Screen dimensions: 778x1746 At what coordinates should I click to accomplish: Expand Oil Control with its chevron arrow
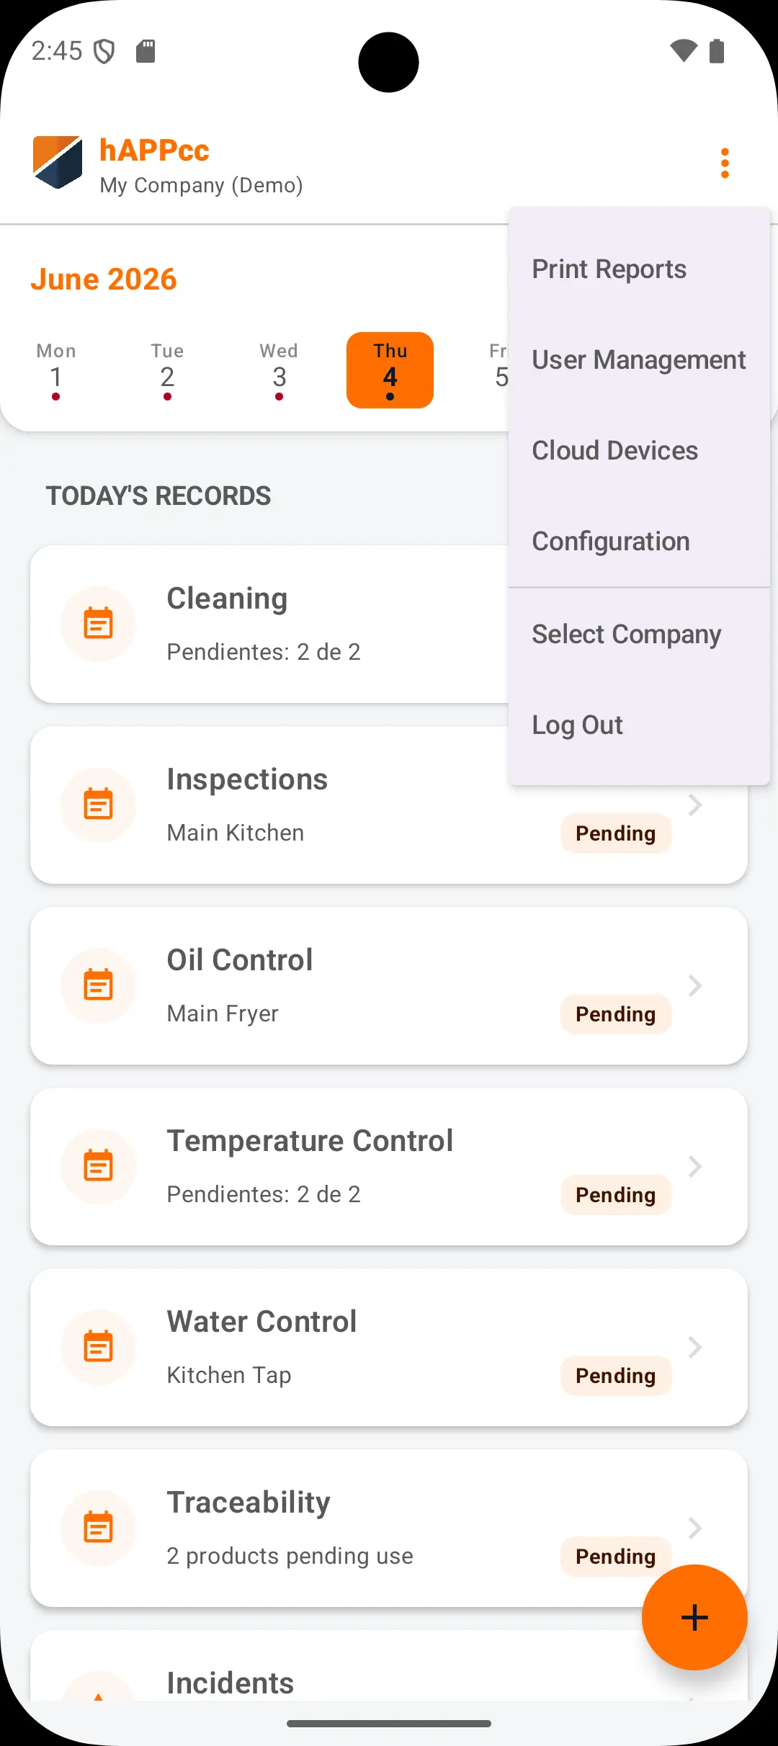click(x=694, y=985)
